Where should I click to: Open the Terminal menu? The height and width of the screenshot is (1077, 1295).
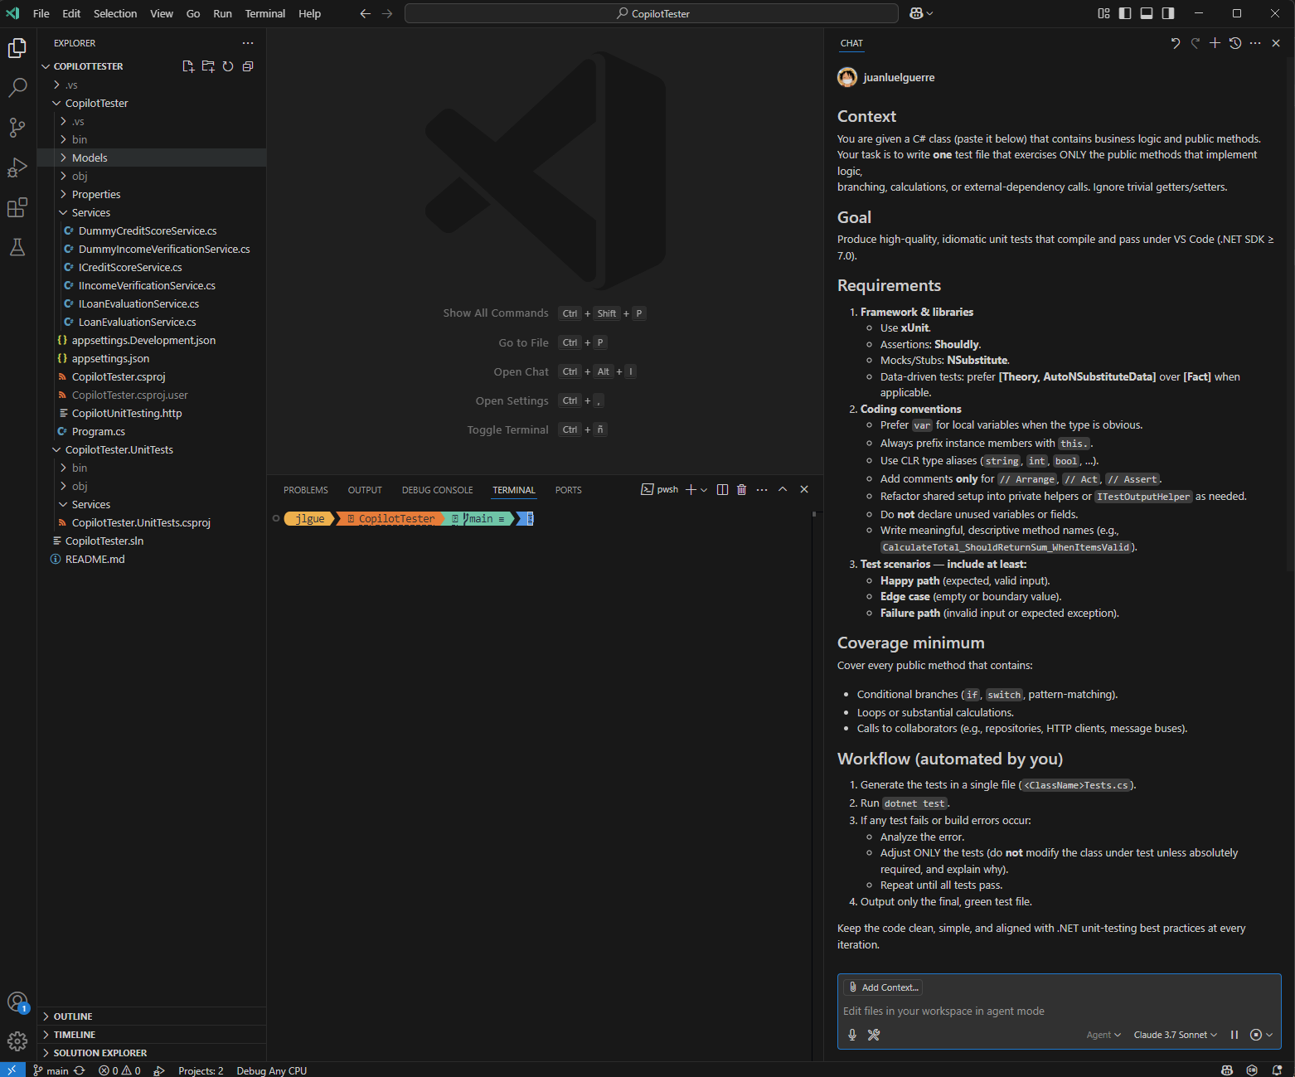pyautogui.click(x=264, y=13)
